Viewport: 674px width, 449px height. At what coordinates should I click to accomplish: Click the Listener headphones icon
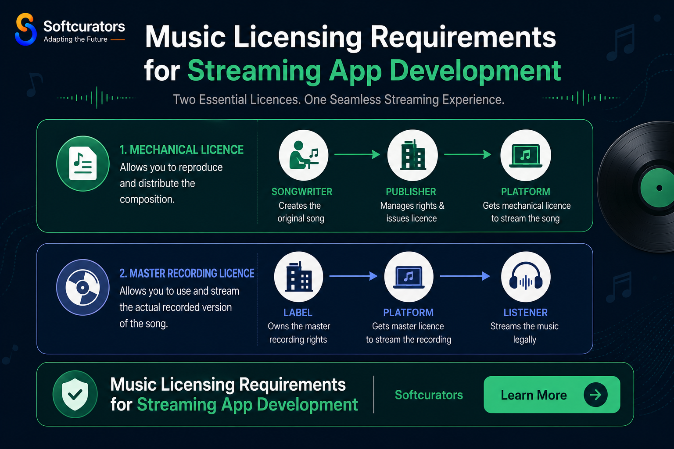pos(526,277)
